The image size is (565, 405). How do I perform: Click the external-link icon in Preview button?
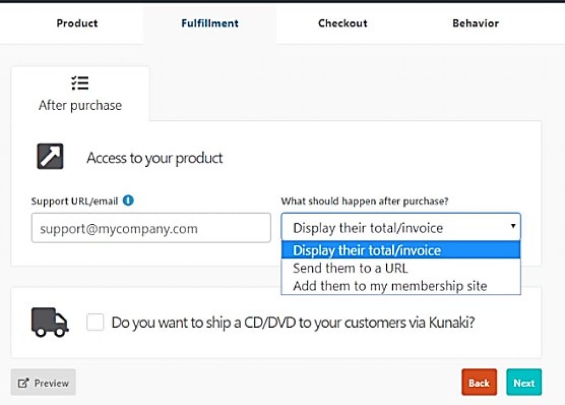click(x=23, y=383)
